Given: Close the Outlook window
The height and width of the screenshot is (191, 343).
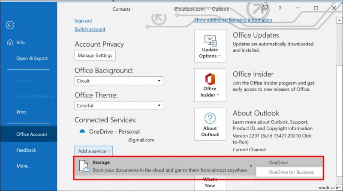Looking at the screenshot, I should click(x=334, y=8).
